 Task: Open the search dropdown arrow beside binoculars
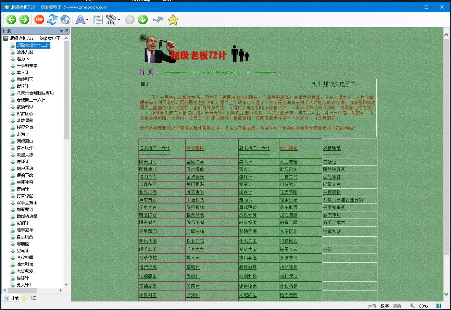click(x=119, y=20)
